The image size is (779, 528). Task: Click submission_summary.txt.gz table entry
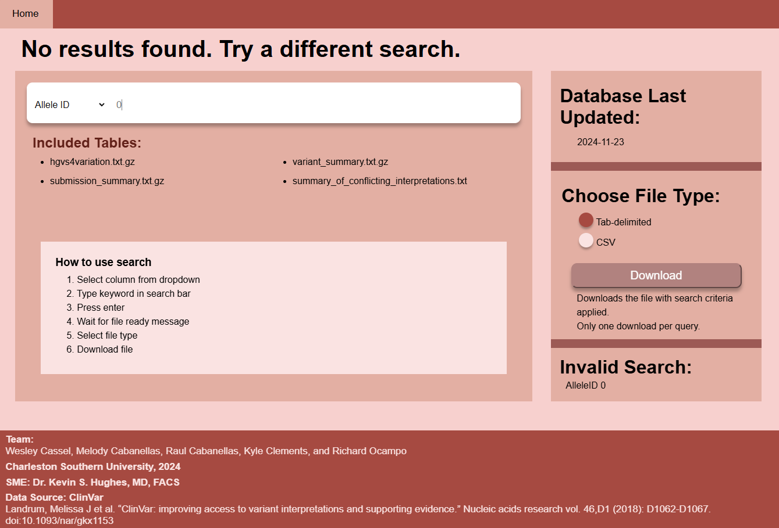tap(107, 181)
